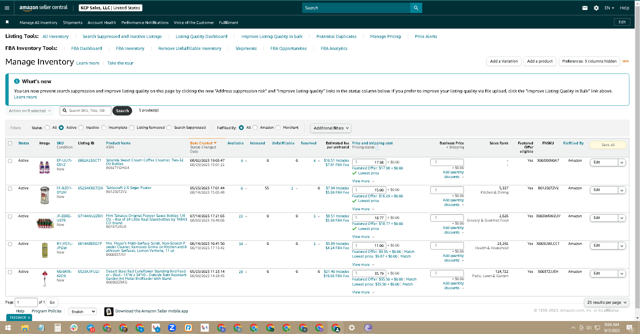This screenshot has height=334, width=640.
Task: Select the All status radio button
Action: [x=47, y=128]
